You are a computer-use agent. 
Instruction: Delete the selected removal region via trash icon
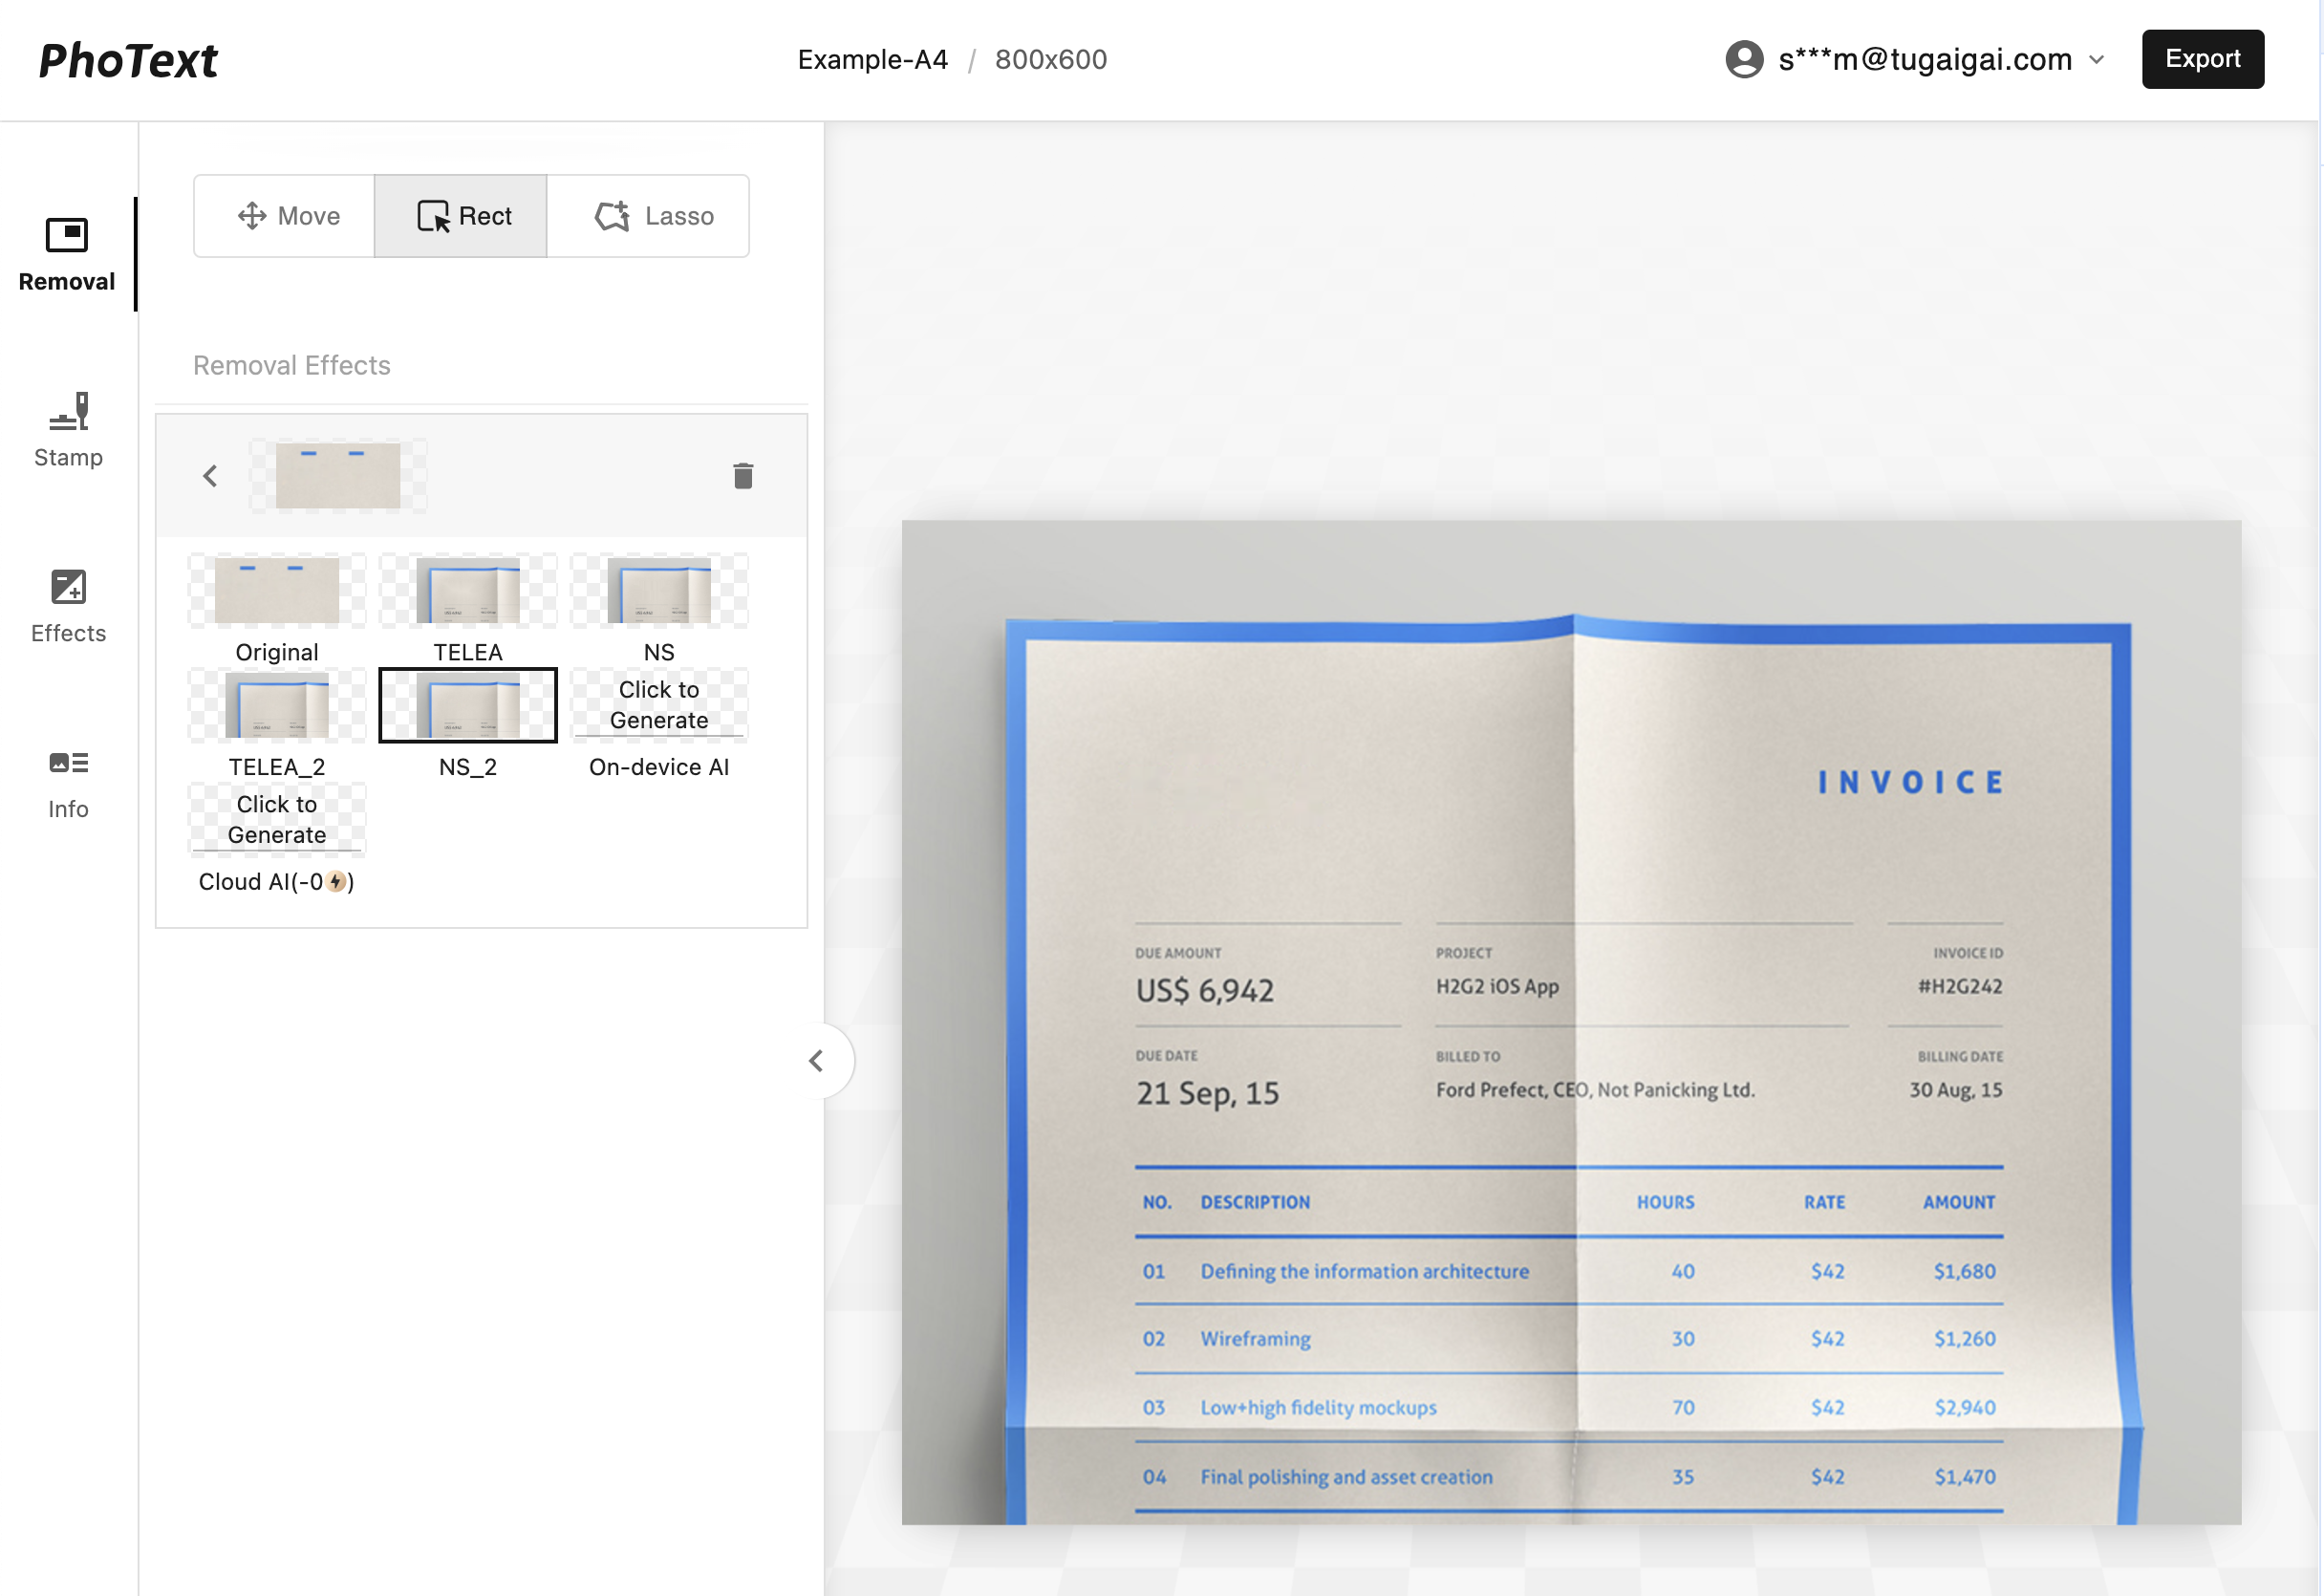743,476
